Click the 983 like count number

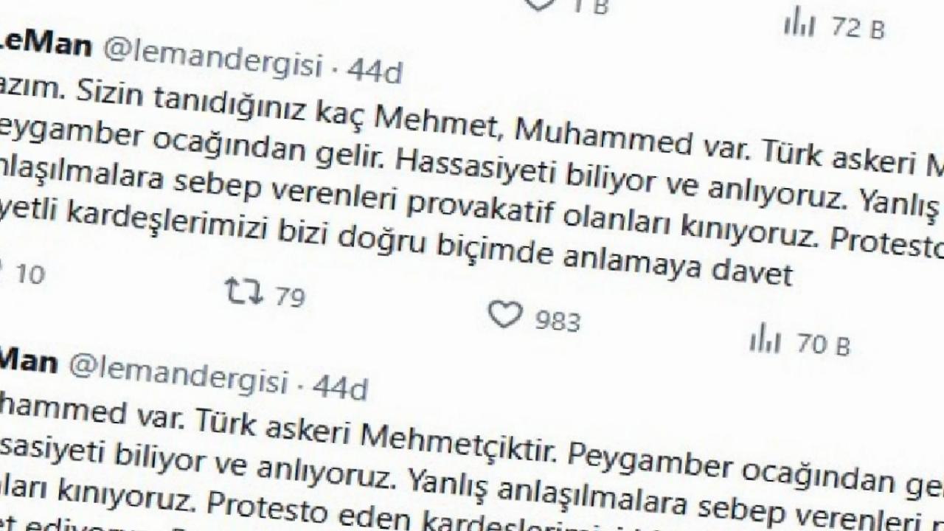[x=557, y=322]
